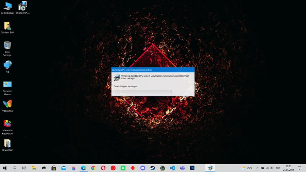Open the Wi-Fi network tray icon
Image resolution: width=306 pixels, height=172 pixels.
[267, 168]
